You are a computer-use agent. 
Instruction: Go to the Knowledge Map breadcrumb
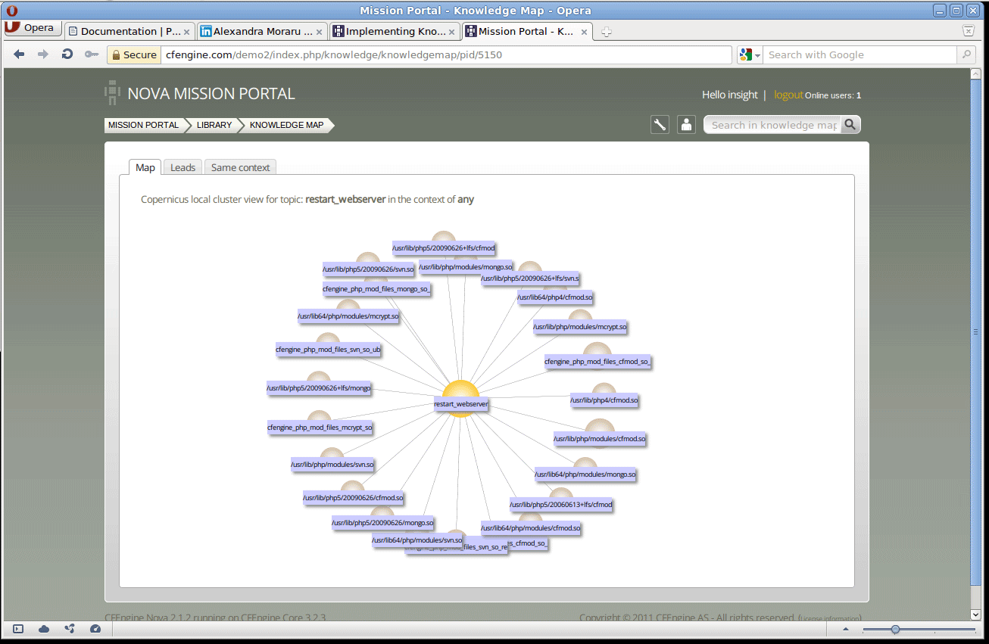click(287, 125)
